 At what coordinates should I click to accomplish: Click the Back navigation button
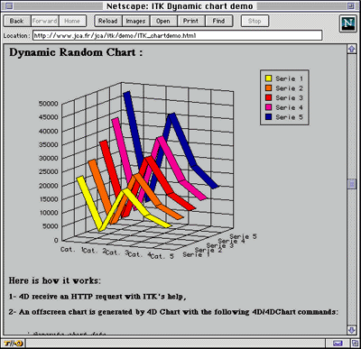click(x=17, y=21)
